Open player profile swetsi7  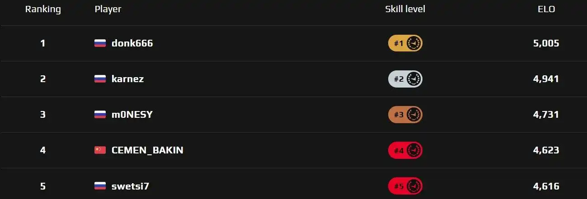[x=130, y=186]
